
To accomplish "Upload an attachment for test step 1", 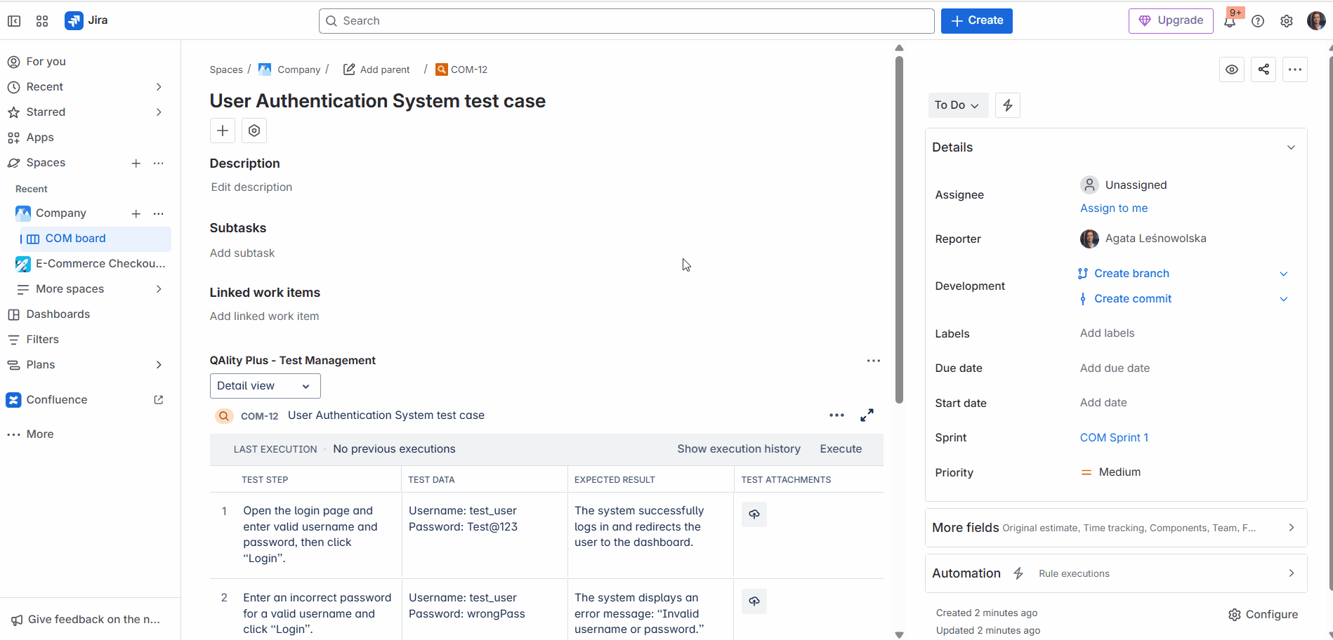I will [x=754, y=514].
